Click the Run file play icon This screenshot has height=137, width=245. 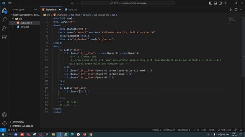[231, 10]
